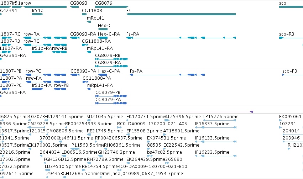
Task: Click the 2644034 feature label
Action: coord(50,152)
